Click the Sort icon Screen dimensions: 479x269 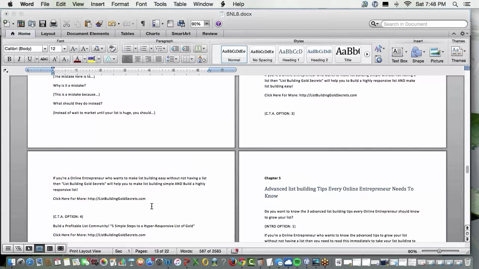[202, 59]
